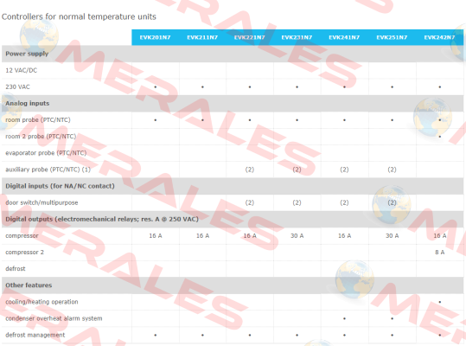Click auxiliary probe '(2)' under EVK231N7

(x=297, y=170)
